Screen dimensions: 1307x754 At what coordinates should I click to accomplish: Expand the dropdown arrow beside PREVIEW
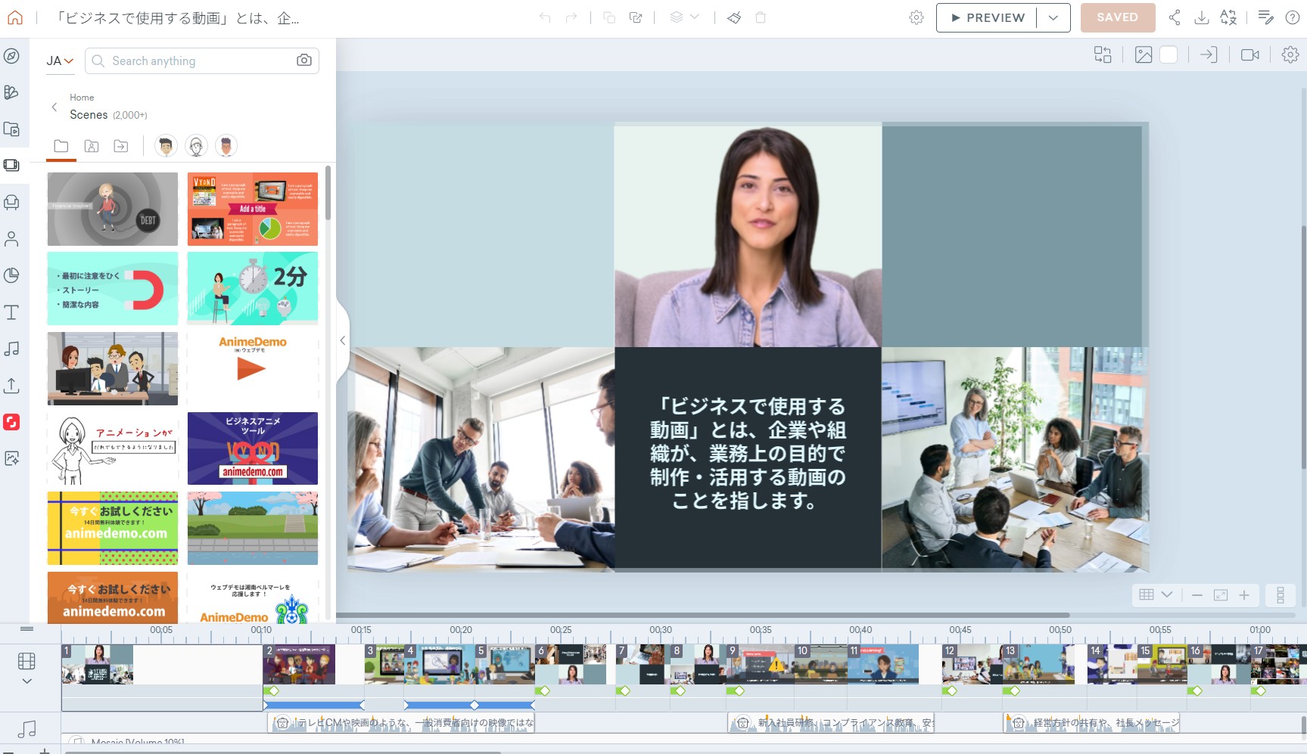(1053, 17)
